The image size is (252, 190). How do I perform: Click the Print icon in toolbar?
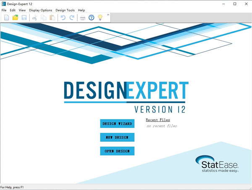click(x=83, y=18)
